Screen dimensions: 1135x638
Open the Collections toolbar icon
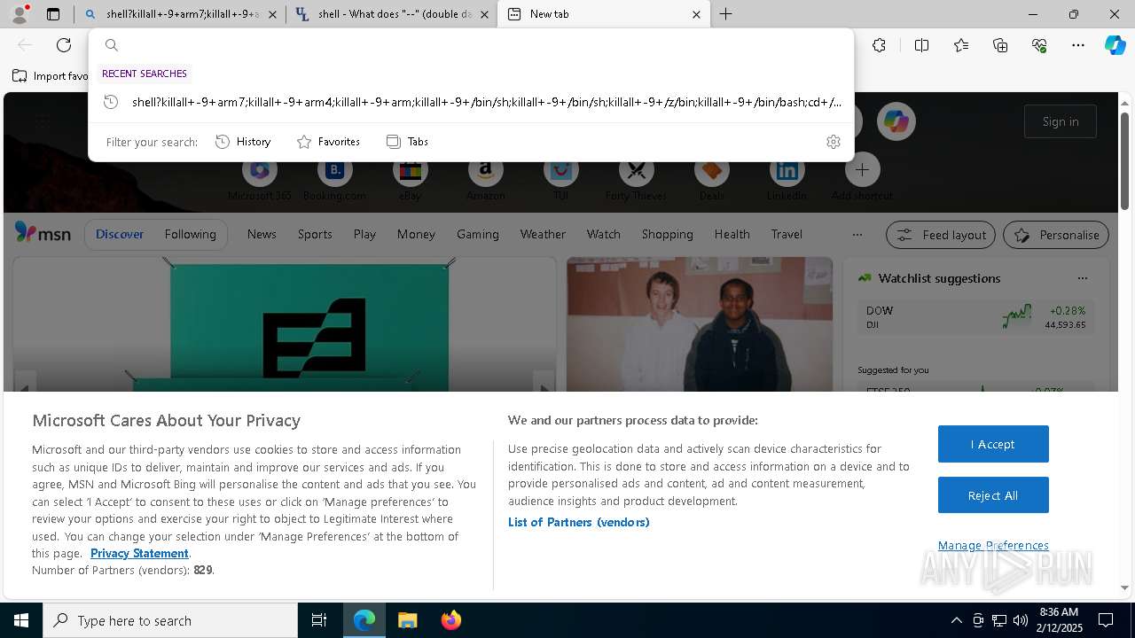click(x=1000, y=45)
